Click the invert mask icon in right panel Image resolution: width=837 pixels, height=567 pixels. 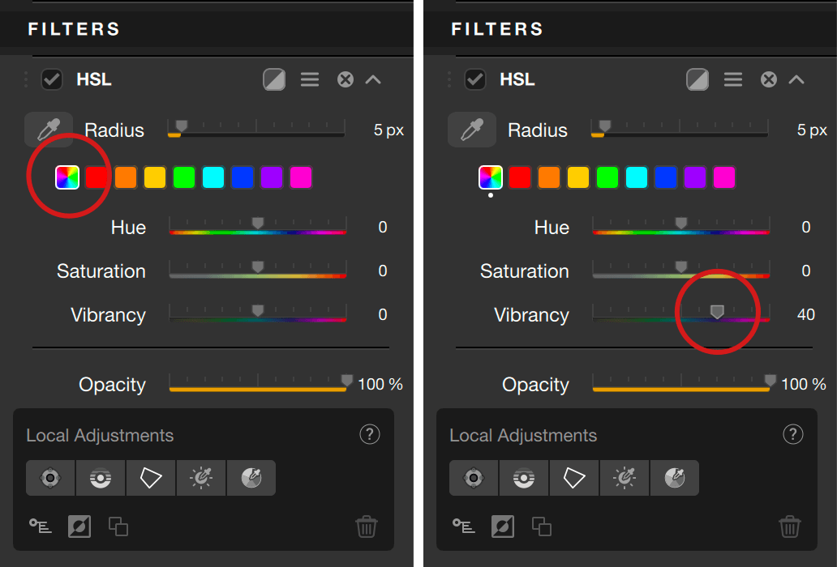(x=503, y=527)
